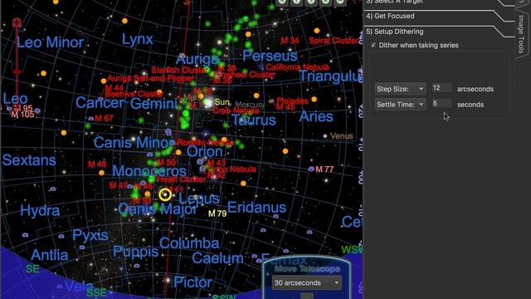
Task: Click the Canis Minor constellation name
Action: tap(134, 142)
